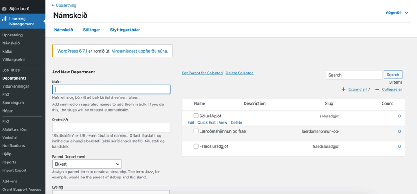The image size is (417, 194).
Task: Expand the Aðgerðir menu chevron
Action: tap(406, 13)
